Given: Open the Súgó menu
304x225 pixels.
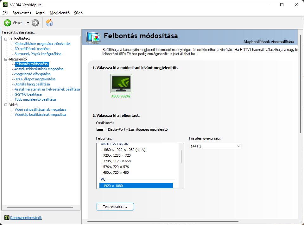Looking at the screenshot, I should click(78, 13).
